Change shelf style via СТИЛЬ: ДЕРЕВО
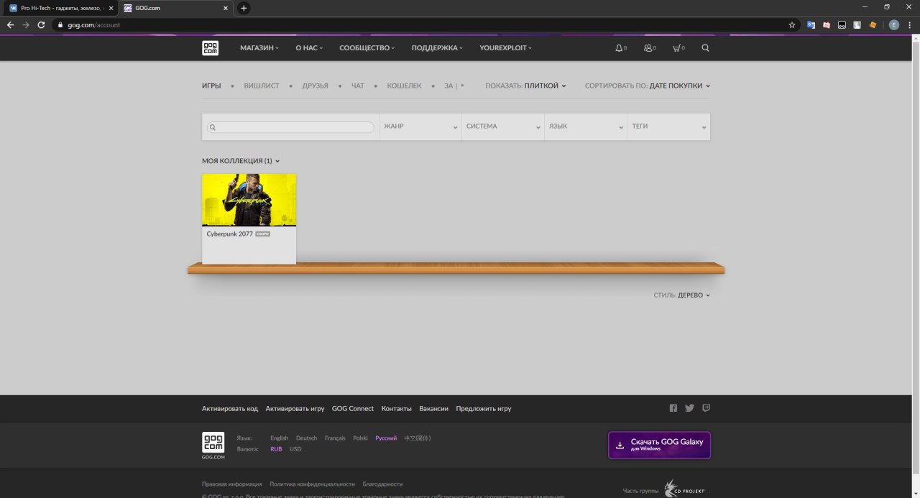 click(x=682, y=295)
